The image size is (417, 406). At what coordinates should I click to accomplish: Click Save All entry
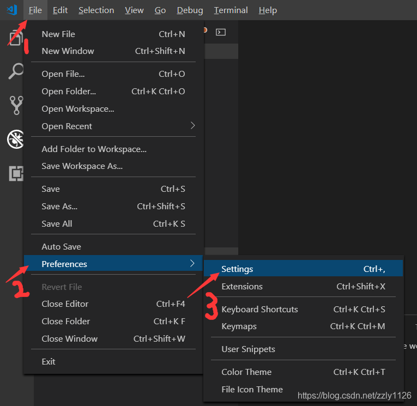113,223
